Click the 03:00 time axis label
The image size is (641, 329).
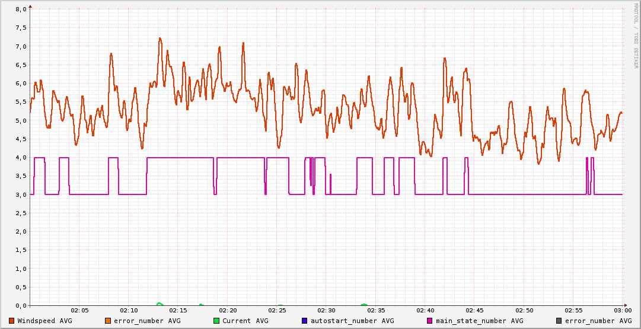click(x=623, y=311)
